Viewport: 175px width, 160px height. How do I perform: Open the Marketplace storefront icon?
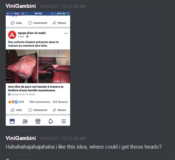[x=38, y=121]
